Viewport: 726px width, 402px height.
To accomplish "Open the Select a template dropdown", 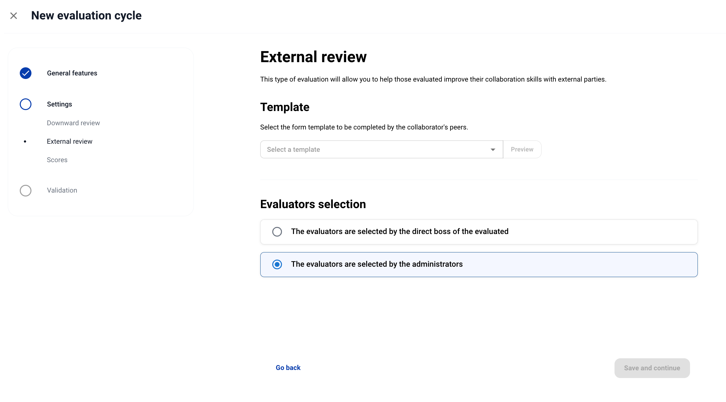I will coord(376,150).
